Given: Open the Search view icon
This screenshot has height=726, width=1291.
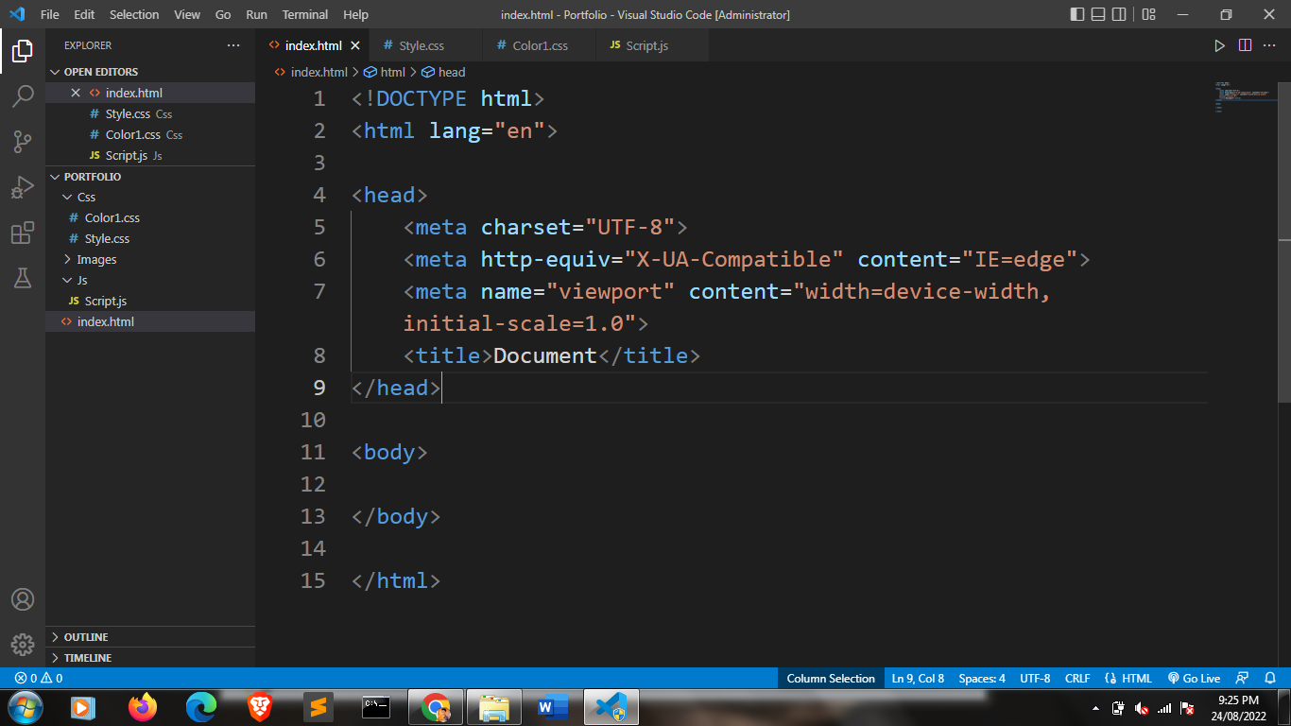Looking at the screenshot, I should click(x=23, y=95).
